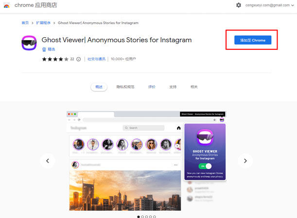Screen dimensions: 297x218
Task: Show the previous screenshot with left arrow
Action: tap(48, 161)
